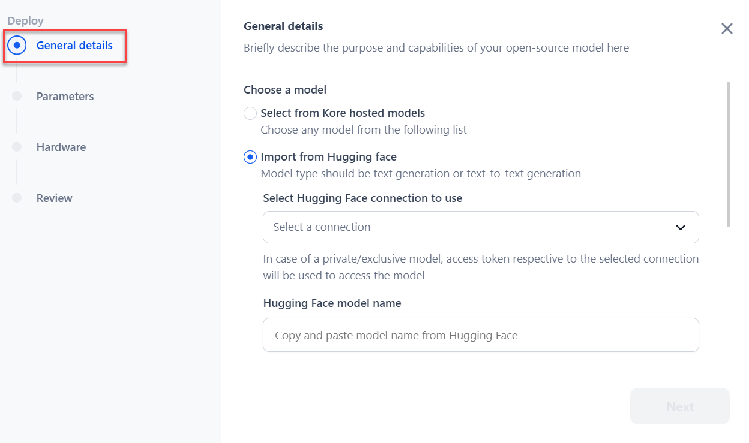Jump to the Review step label
The width and height of the screenshot is (749, 443).
(54, 198)
